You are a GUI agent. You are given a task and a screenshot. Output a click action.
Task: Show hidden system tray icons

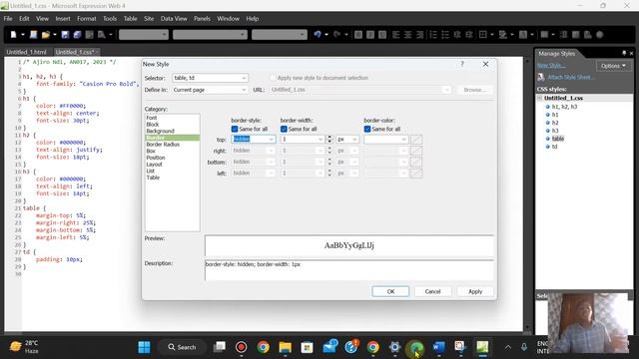[x=508, y=347]
